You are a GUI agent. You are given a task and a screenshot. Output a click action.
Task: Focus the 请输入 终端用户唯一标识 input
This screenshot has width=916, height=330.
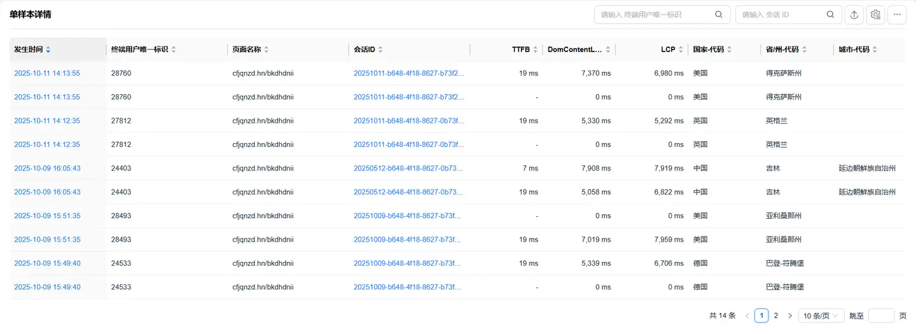[654, 15]
